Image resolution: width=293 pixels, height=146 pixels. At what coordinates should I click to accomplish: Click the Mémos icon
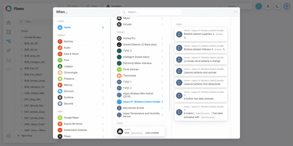[x=60, y=85]
